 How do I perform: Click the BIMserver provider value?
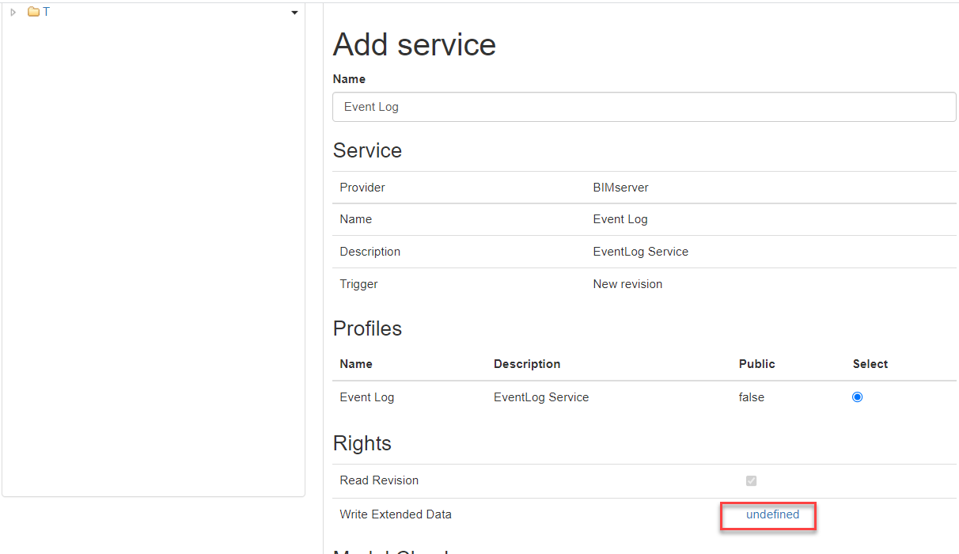click(x=620, y=188)
